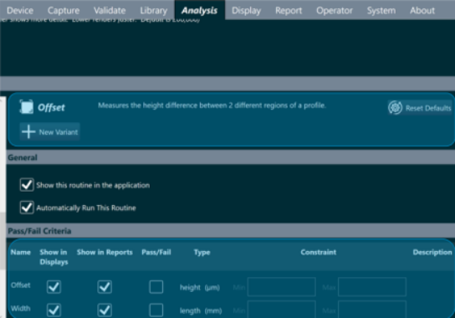Click the Offset routine icon
This screenshot has height=318, width=455.
[26, 107]
